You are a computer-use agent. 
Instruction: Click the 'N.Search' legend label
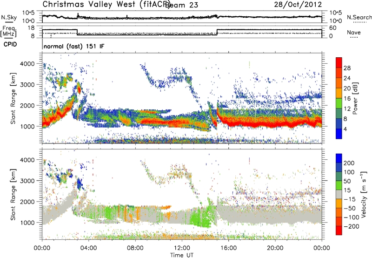(359, 17)
